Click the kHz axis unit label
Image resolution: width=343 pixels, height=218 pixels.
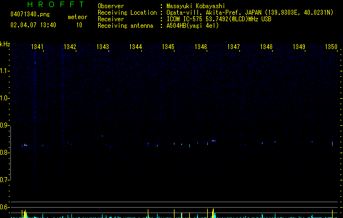[x=5, y=44]
